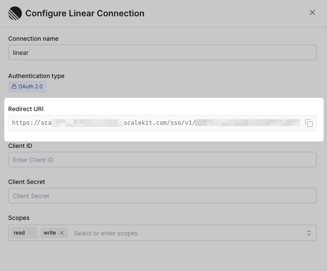The height and width of the screenshot is (271, 327).
Task: Click the Authentication type label
Action: pos(36,76)
